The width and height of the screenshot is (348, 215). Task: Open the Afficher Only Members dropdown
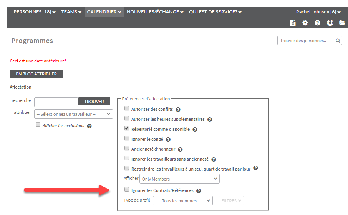(179, 179)
